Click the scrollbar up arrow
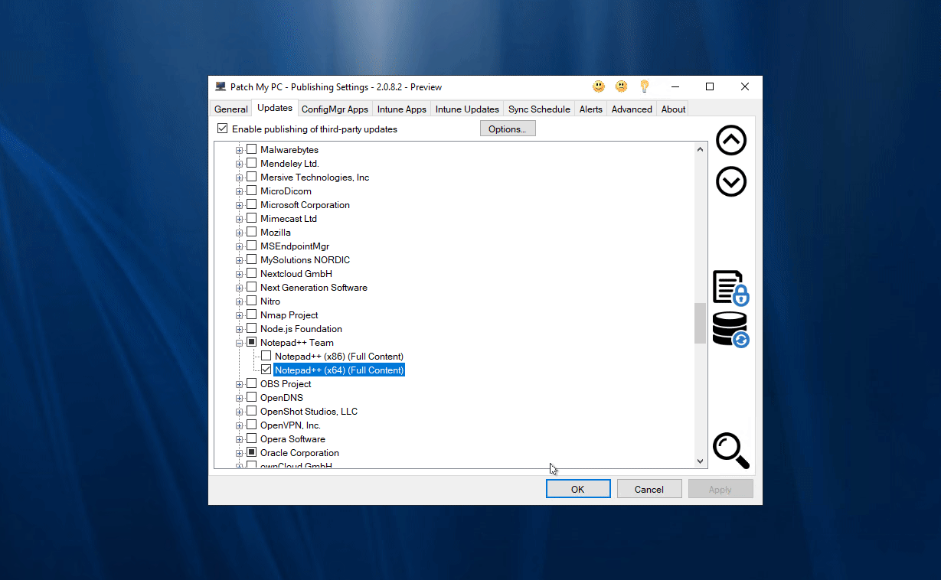The width and height of the screenshot is (941, 580). point(700,149)
